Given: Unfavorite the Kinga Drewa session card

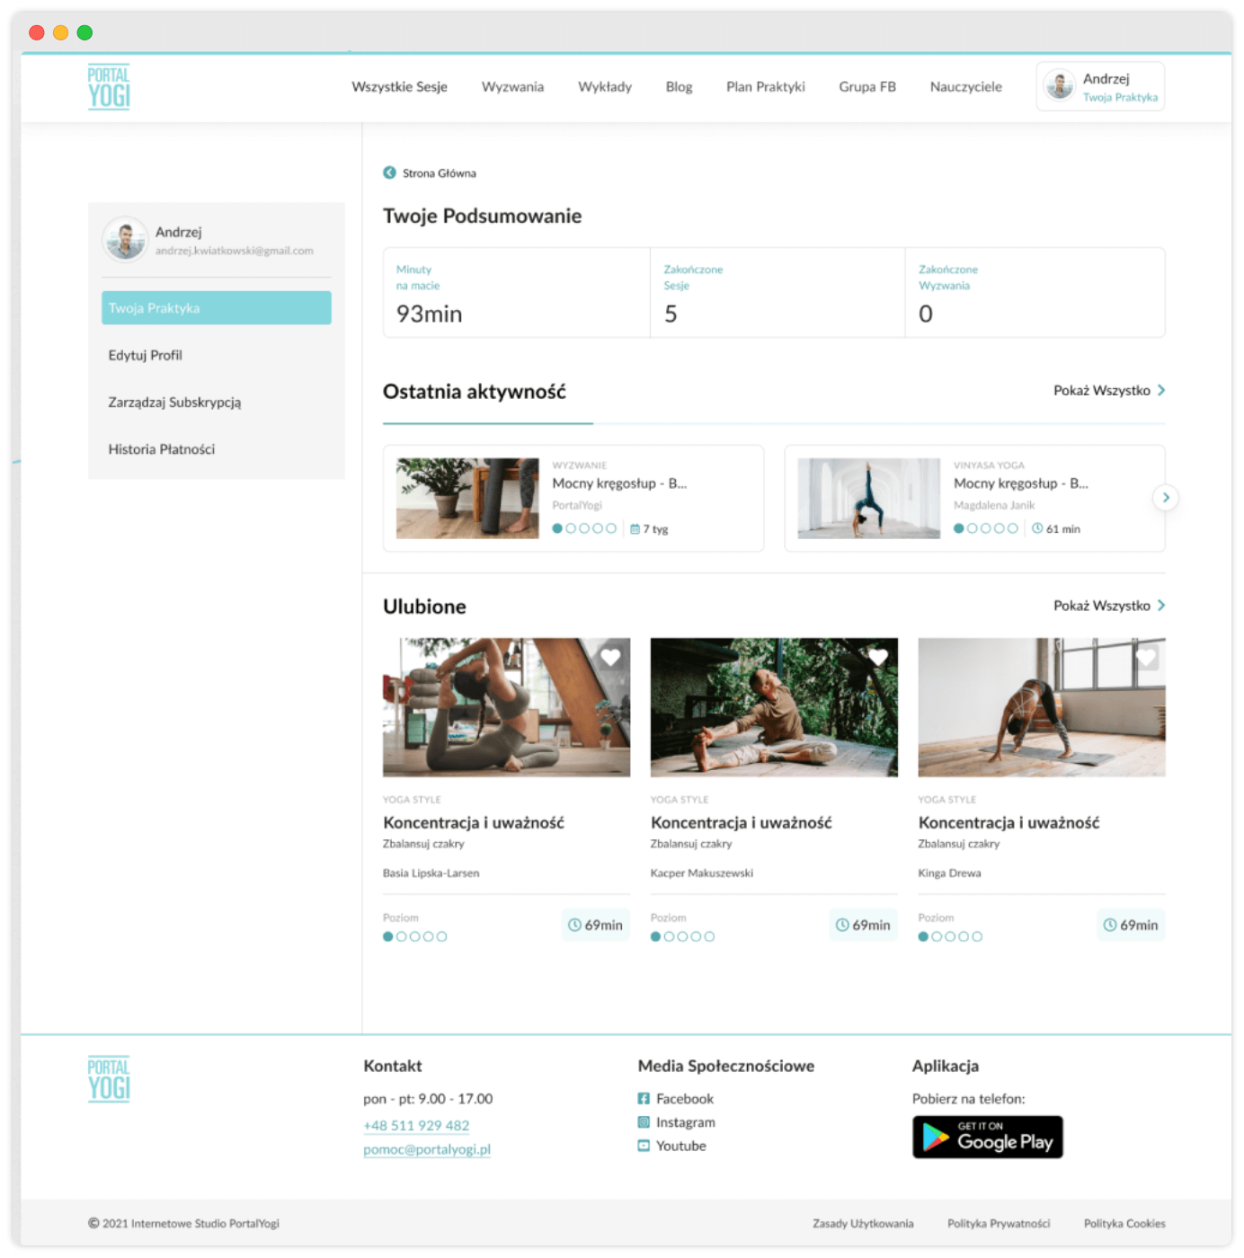Looking at the screenshot, I should point(1146,657).
